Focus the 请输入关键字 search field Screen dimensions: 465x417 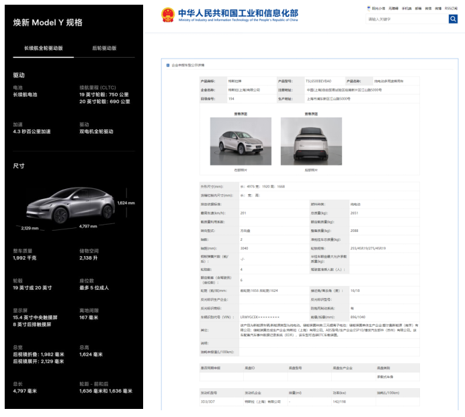click(407, 19)
